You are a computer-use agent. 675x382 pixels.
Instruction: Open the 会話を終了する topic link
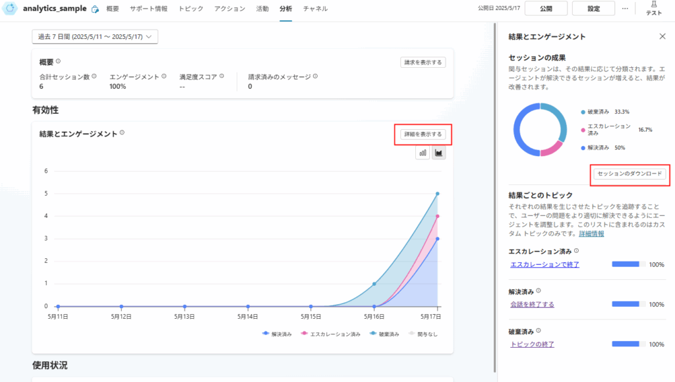[532, 304]
